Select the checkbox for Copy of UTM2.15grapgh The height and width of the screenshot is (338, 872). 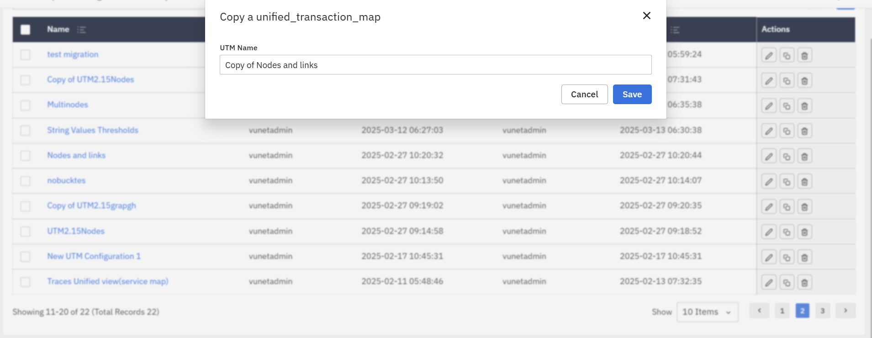point(26,206)
